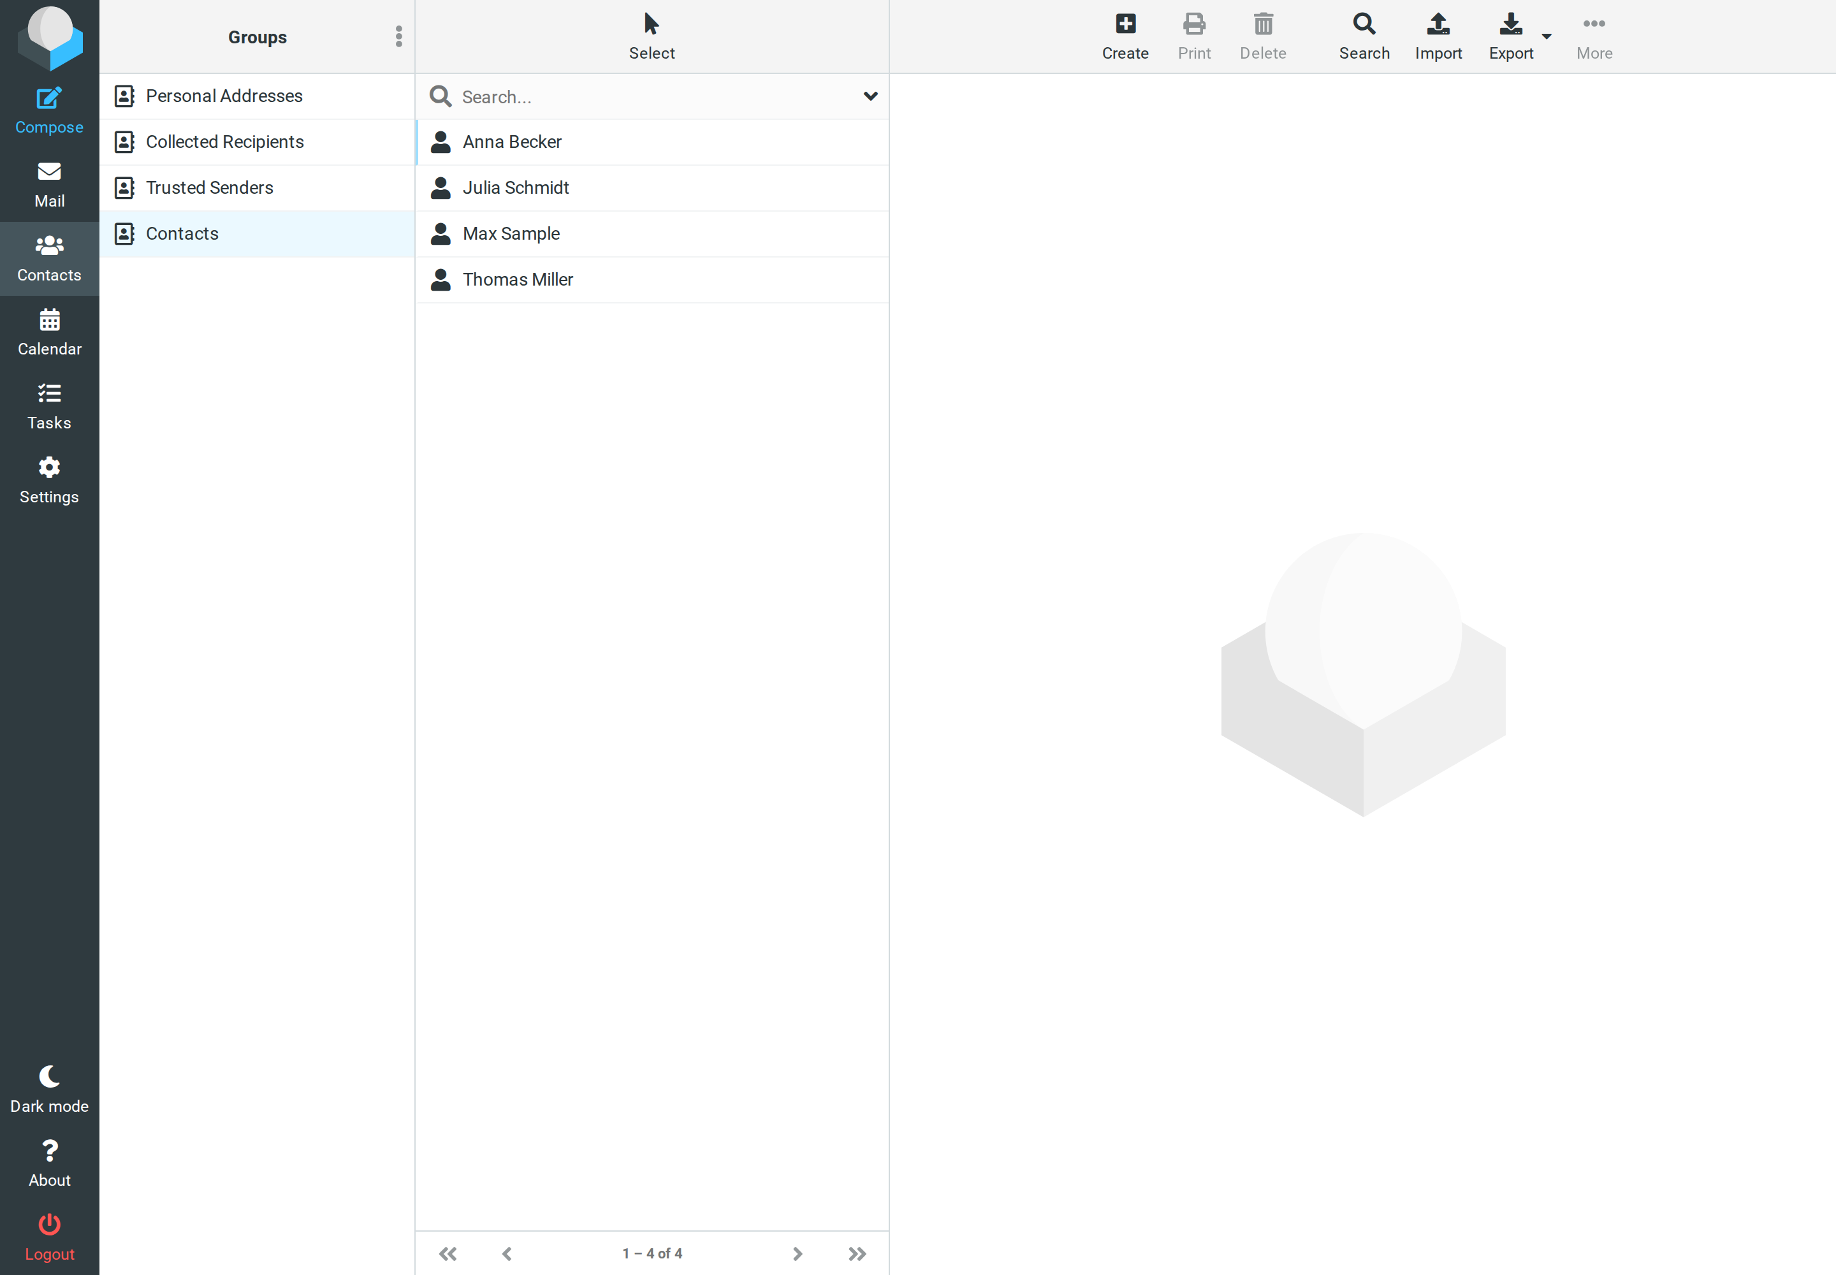1836x1275 pixels.
Task: Expand the Export dropdown arrow
Action: 1546,36
